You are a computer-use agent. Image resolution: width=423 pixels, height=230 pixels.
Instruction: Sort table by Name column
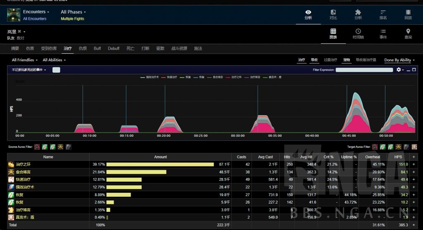48,157
